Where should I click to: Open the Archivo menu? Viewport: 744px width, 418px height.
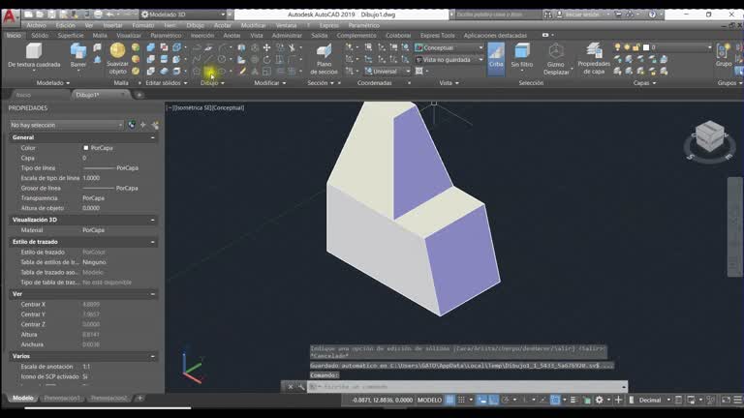point(36,25)
